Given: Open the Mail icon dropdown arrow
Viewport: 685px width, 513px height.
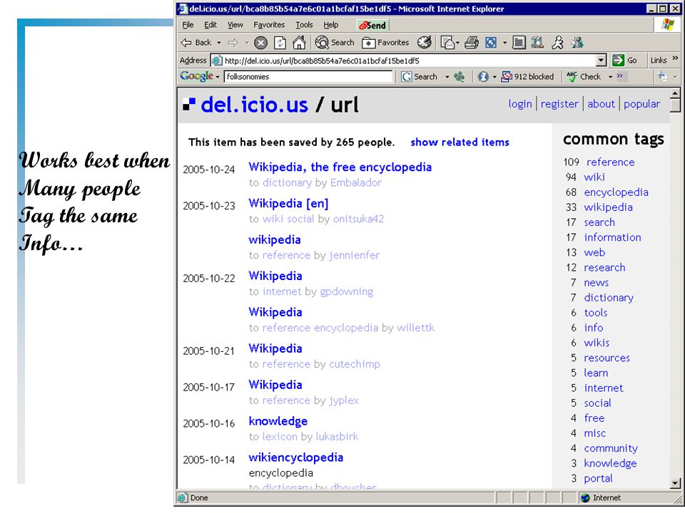Looking at the screenshot, I should point(457,43).
